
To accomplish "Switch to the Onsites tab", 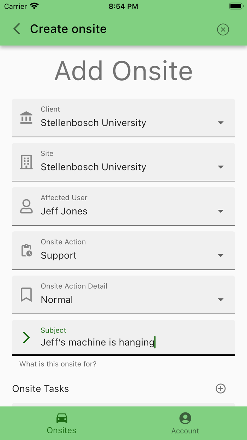I will coord(62,423).
